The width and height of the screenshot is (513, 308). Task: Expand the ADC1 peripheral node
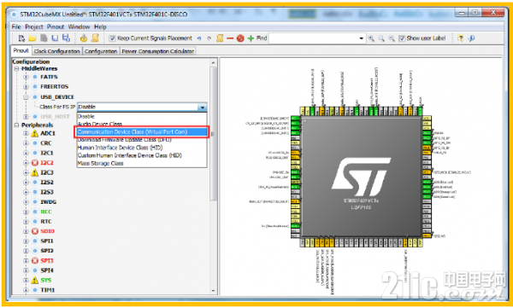[26, 133]
